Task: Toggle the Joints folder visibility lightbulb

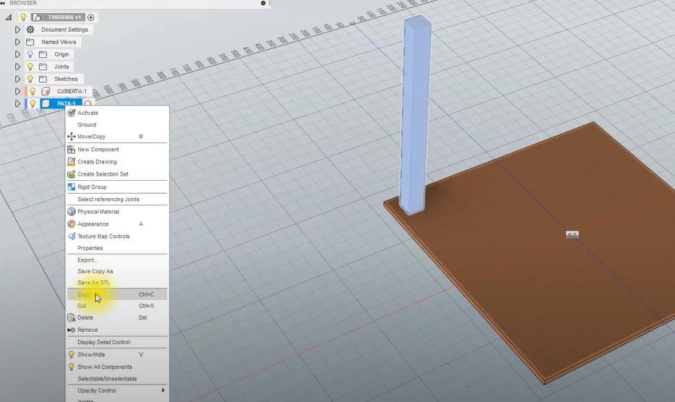Action: coord(30,67)
